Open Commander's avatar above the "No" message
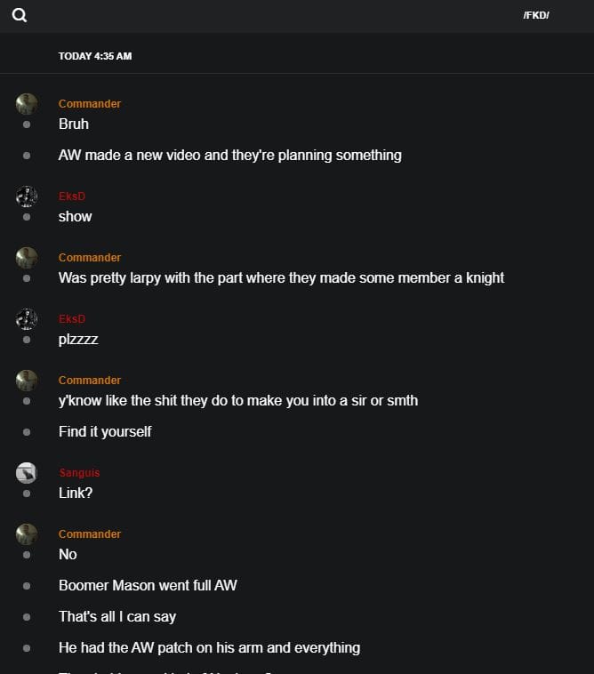Screen dimensions: 594x674 (27, 534)
